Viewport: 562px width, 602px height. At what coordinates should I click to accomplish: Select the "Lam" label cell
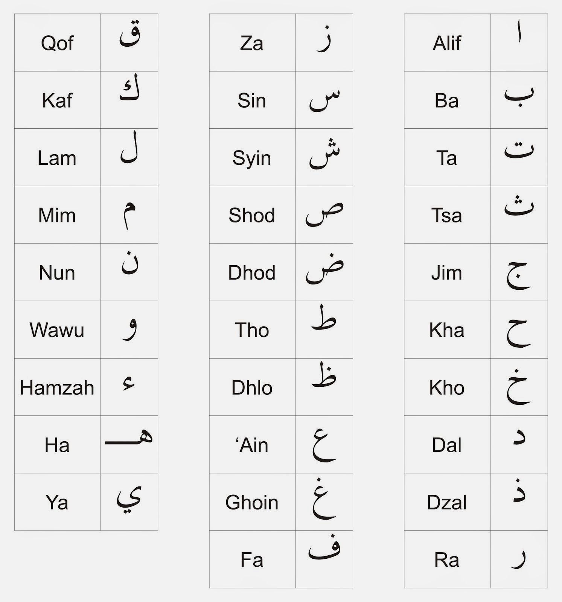coord(57,158)
